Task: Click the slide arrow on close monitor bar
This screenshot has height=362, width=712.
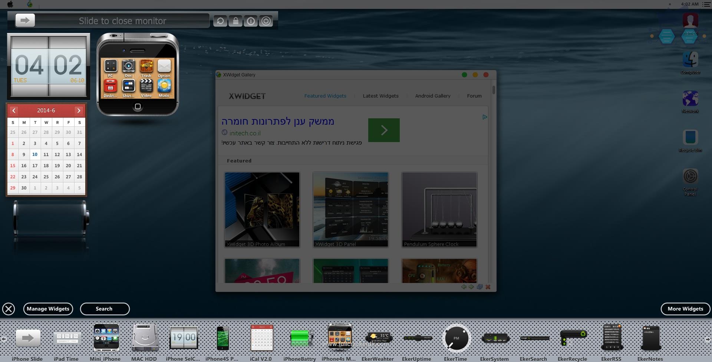Action: click(x=25, y=20)
